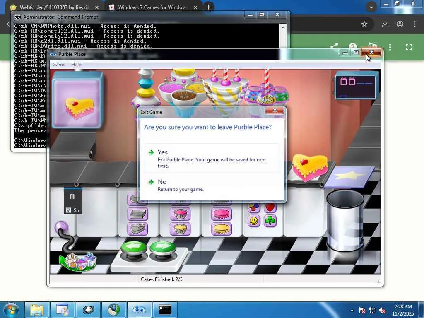
Task: Open the Chromium browser taskbar button
Action: 114,310
